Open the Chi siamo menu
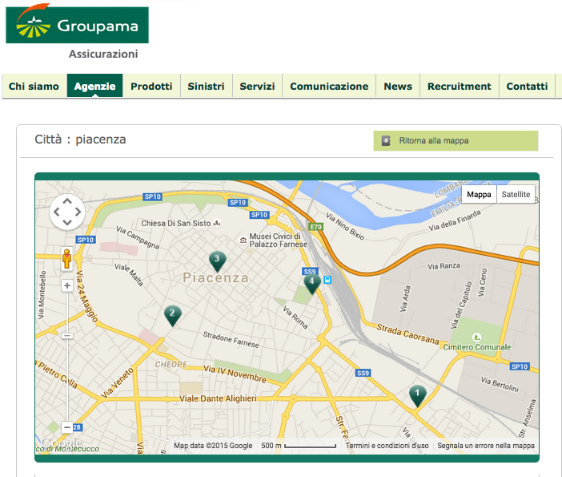Viewport: 562px width, 477px height. click(34, 86)
